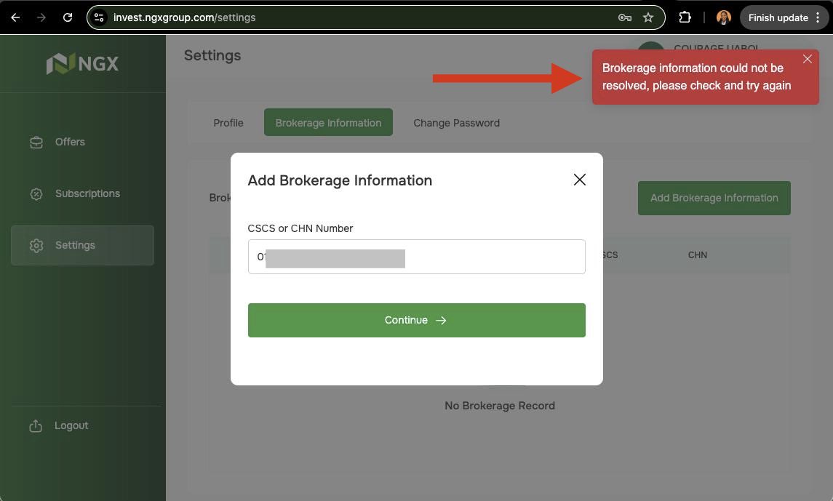Click the address bar URL
Screen dimensions: 833x501
point(184,17)
